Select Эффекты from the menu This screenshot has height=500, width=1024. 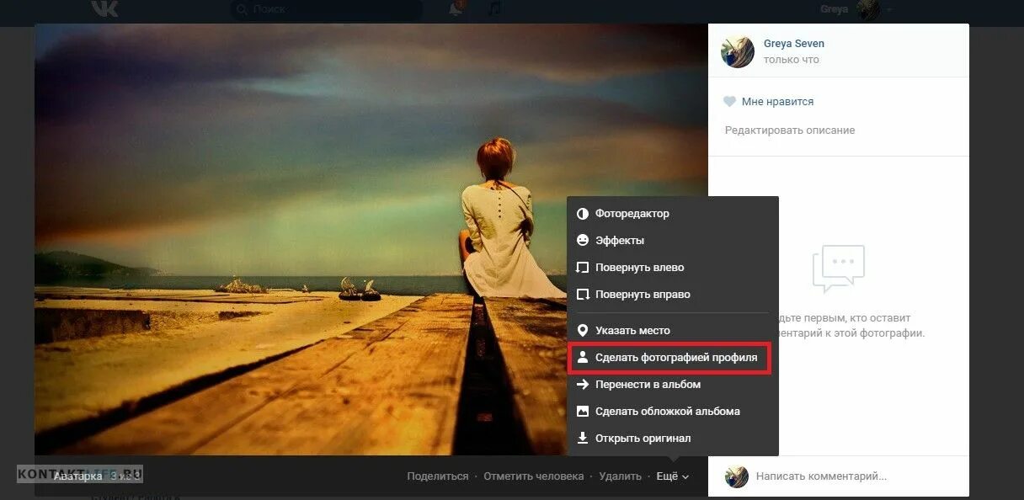tap(672, 241)
